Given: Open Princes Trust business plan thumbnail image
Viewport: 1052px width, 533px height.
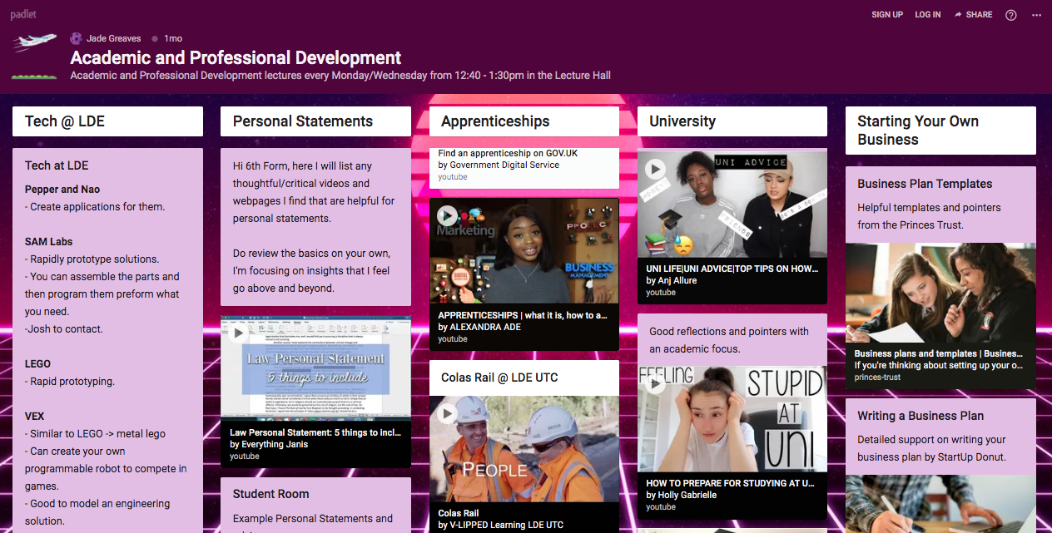Looking at the screenshot, I should (940, 293).
